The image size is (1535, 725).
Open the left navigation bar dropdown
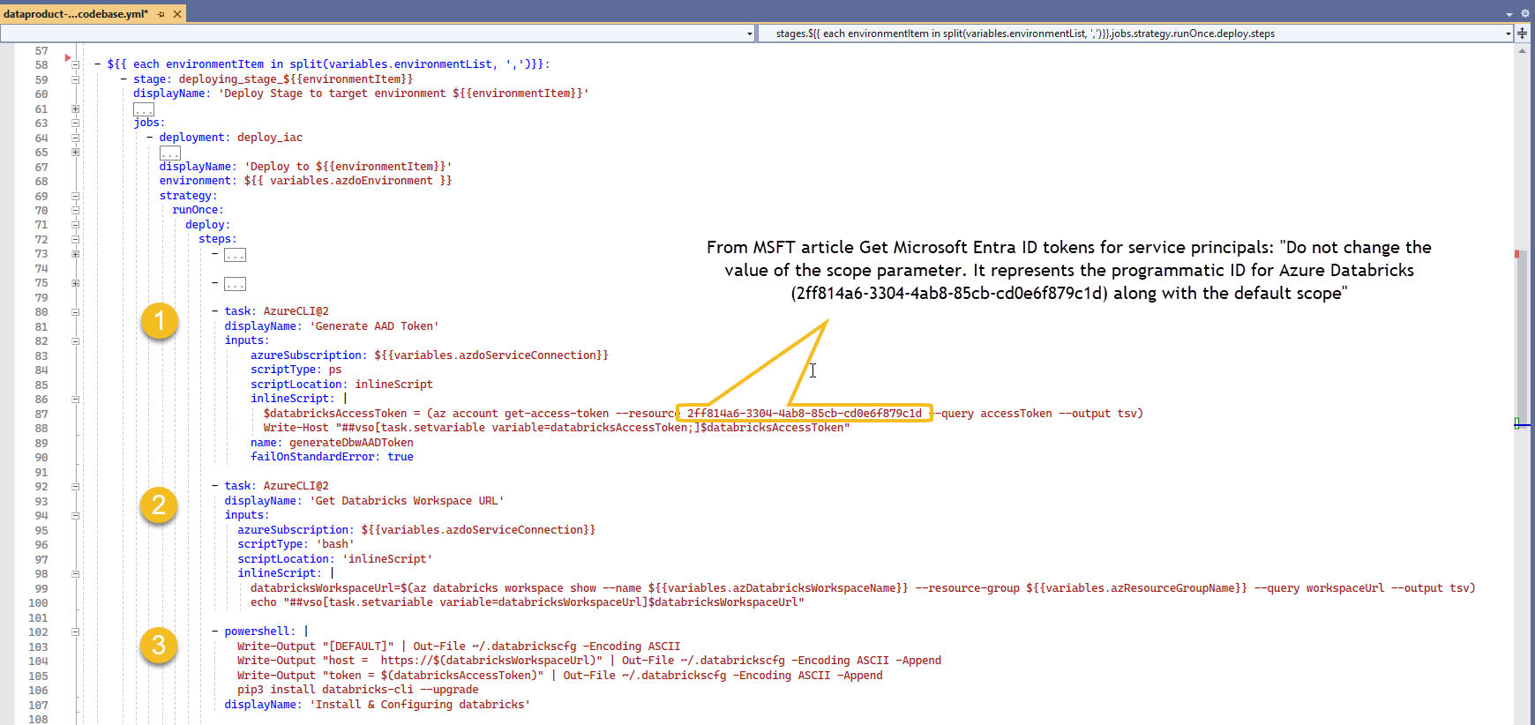coord(750,34)
